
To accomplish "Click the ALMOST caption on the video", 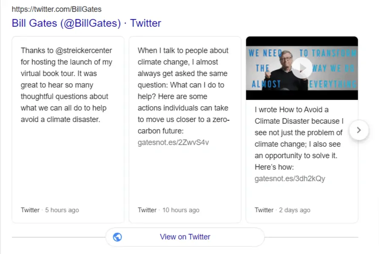I will point(265,84).
